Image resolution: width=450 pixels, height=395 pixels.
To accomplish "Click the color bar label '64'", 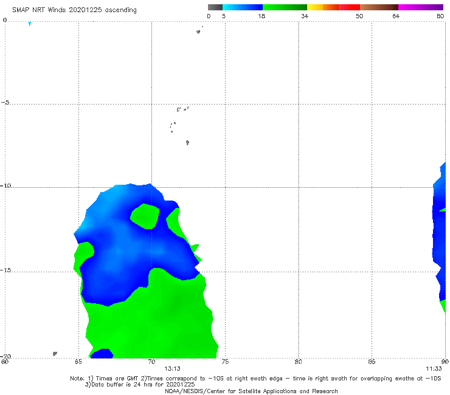I will (x=396, y=16).
